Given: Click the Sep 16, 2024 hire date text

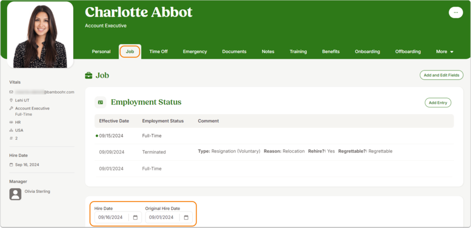Looking at the screenshot, I should click(27, 165).
